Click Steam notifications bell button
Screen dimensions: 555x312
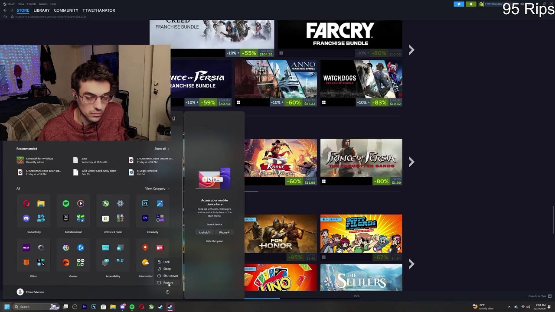[471, 4]
